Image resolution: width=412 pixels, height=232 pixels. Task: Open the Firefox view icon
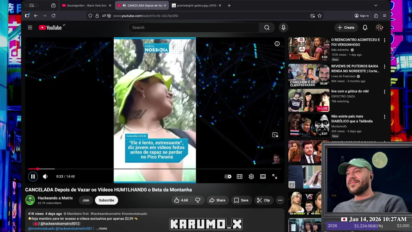53,5
